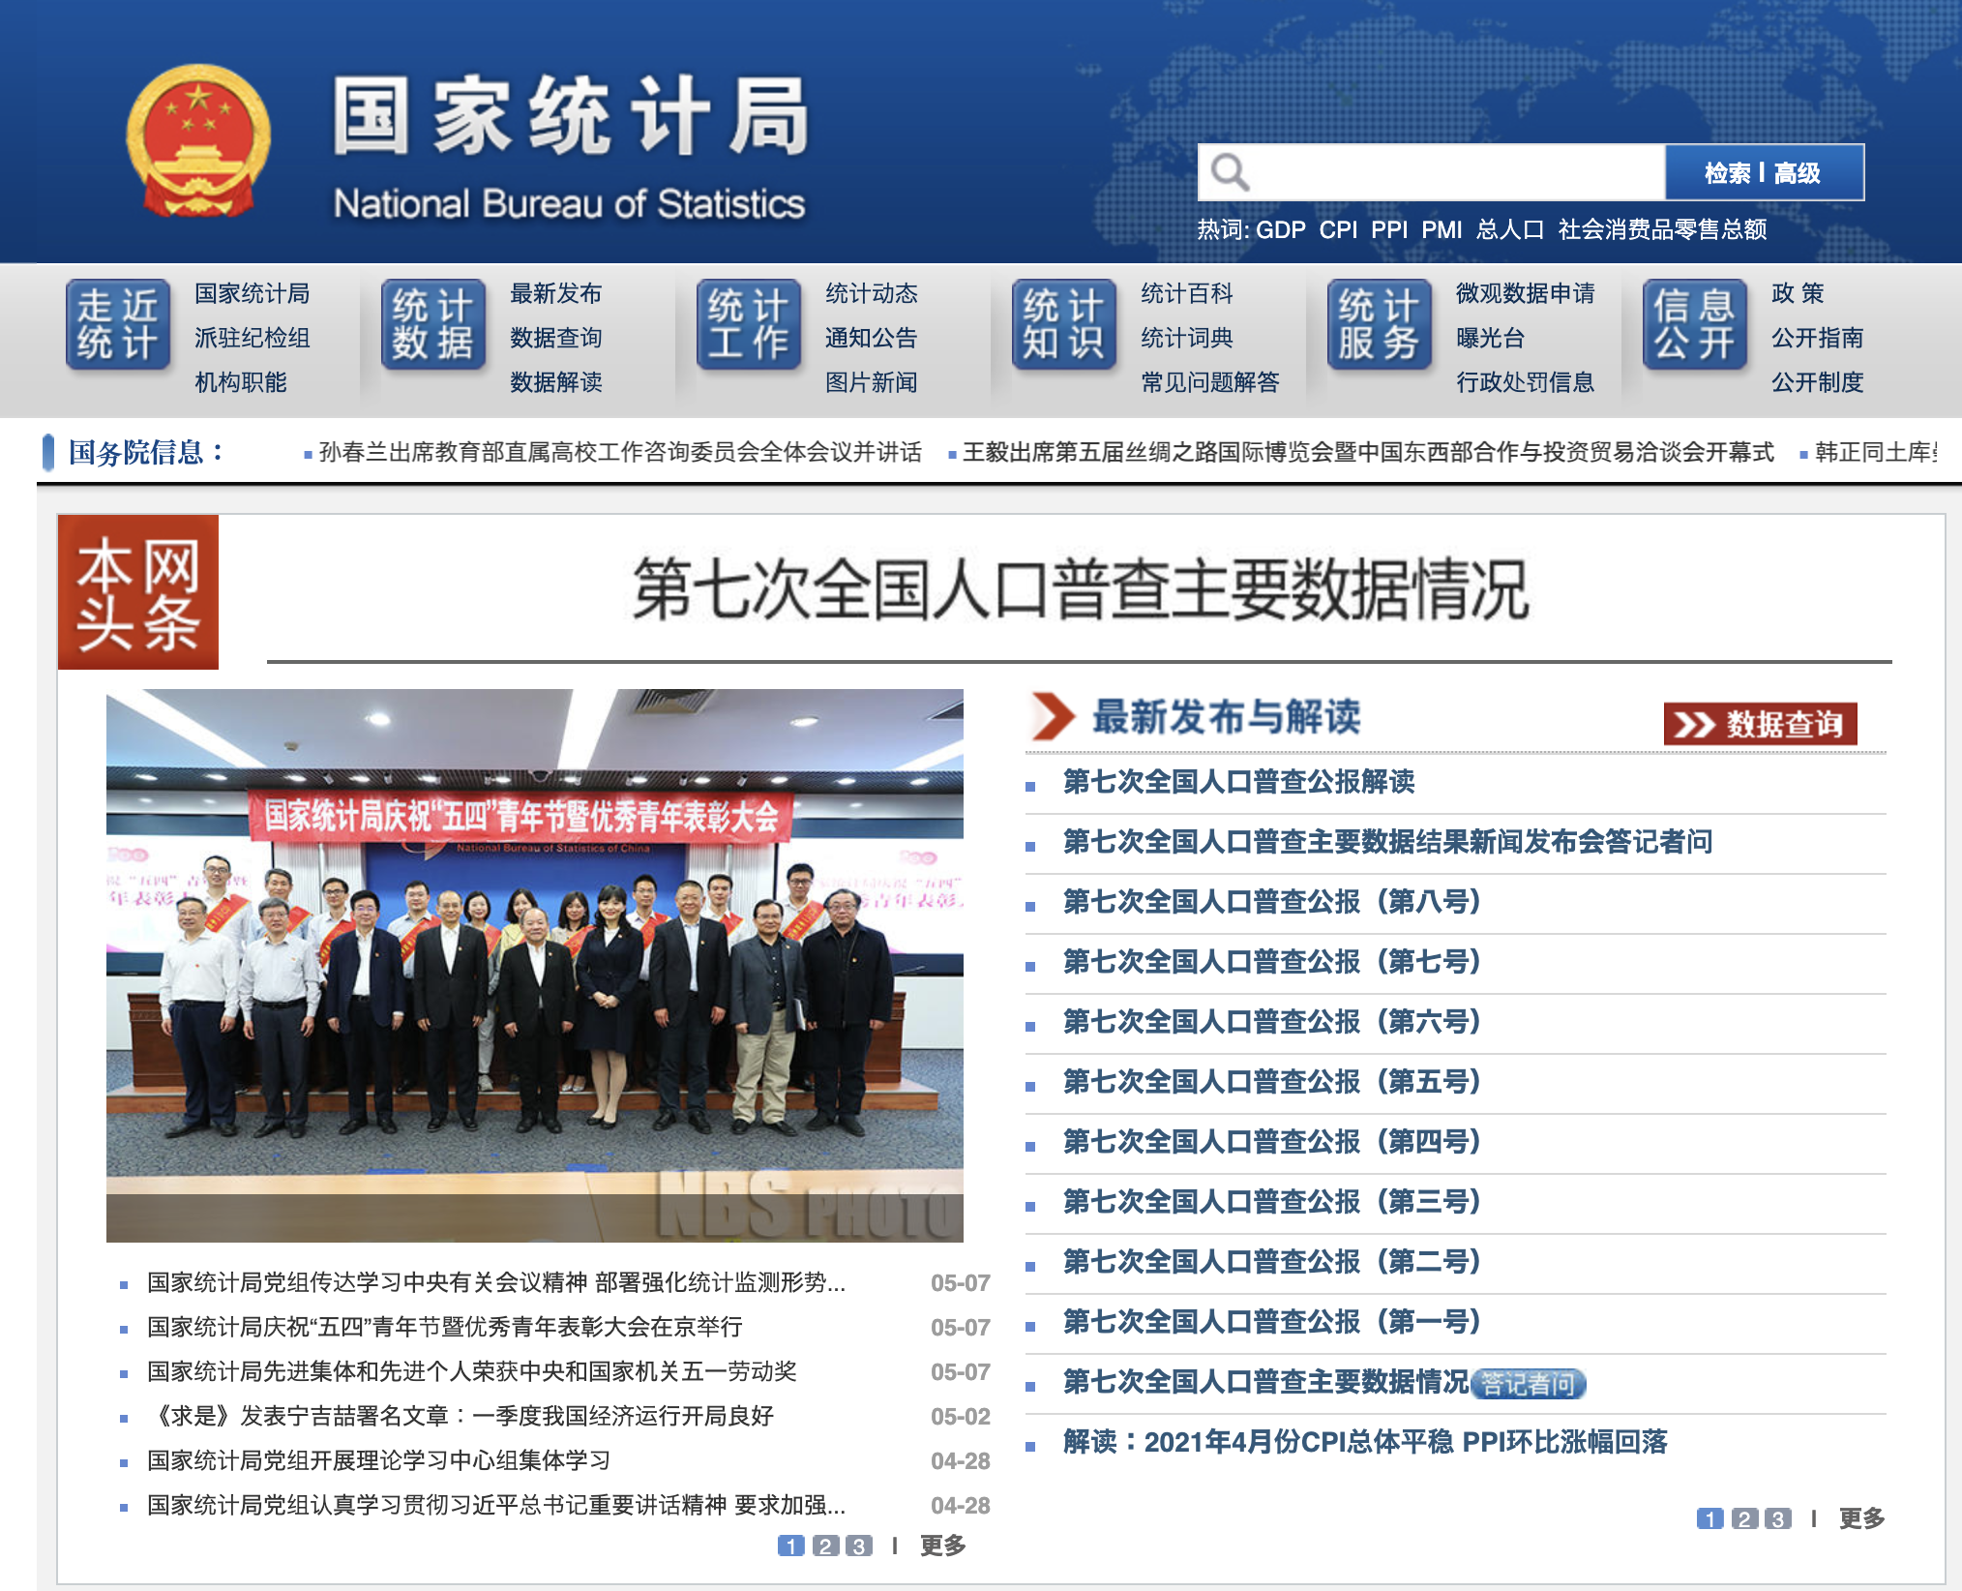This screenshot has height=1591, width=1962.
Task: Open the 信息公开 category tile
Action: pyautogui.click(x=1695, y=324)
